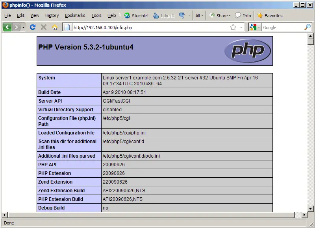The width and height of the screenshot is (315, 228).
Task: Click the Server API value CGI/FastCGI
Action: (116, 101)
